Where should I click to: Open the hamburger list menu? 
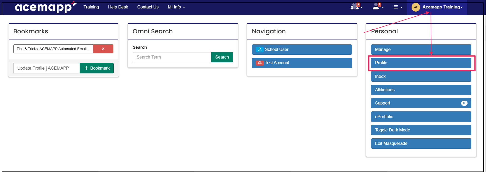pos(398,7)
